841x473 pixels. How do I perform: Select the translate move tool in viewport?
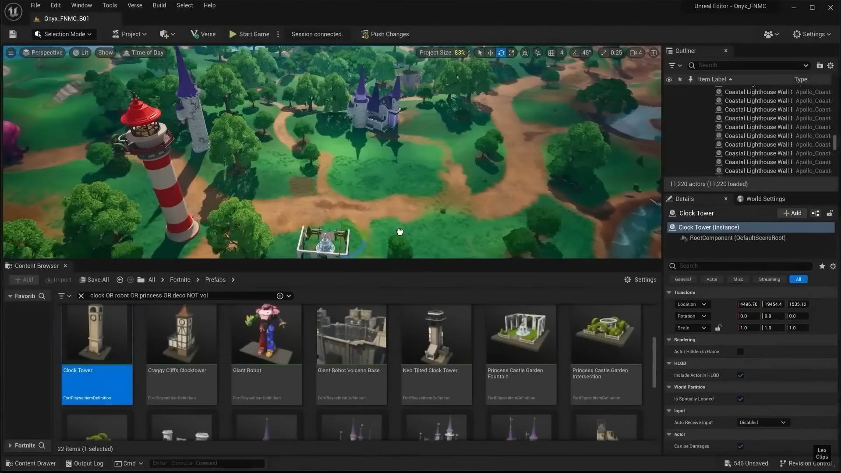tap(490, 53)
